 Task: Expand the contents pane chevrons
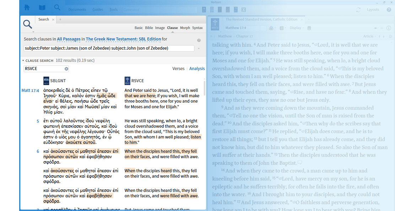pyautogui.click(x=211, y=36)
